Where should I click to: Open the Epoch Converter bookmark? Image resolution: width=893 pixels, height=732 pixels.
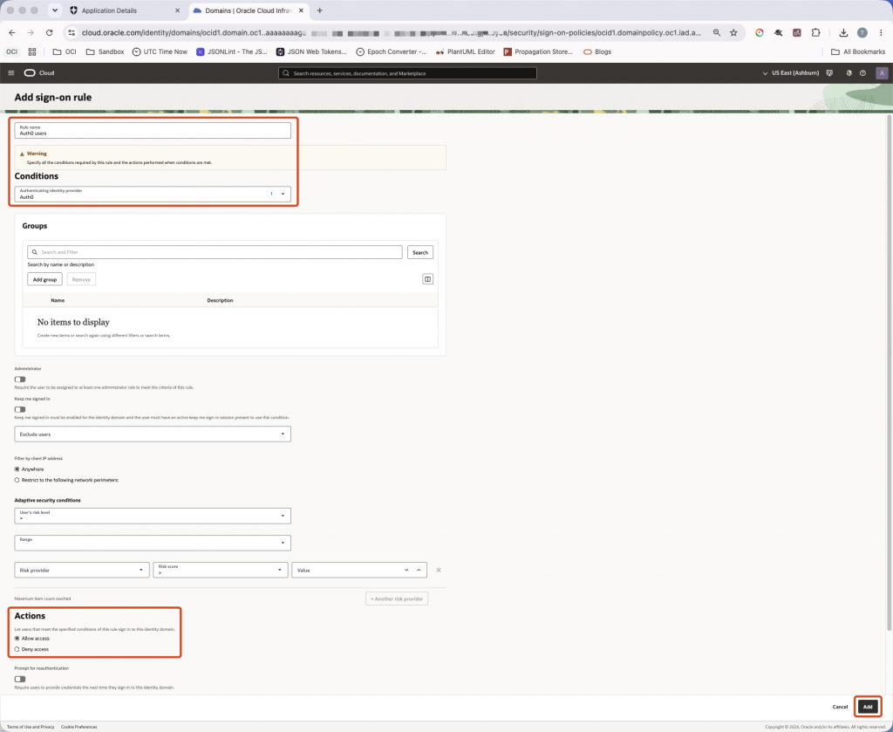click(x=392, y=51)
